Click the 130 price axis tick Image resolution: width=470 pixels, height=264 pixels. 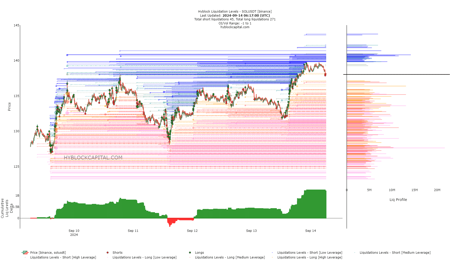(16, 131)
